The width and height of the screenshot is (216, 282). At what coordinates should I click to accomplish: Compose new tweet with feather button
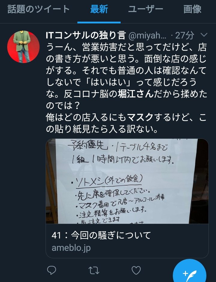click(x=189, y=273)
